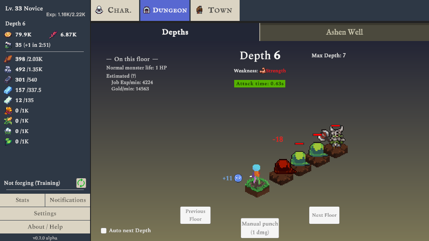Open the About / Help page
Viewport: 429px width, 241px height.
(45, 227)
